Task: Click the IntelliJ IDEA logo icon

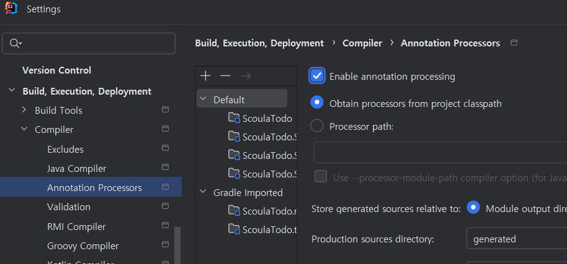Action: [x=11, y=9]
